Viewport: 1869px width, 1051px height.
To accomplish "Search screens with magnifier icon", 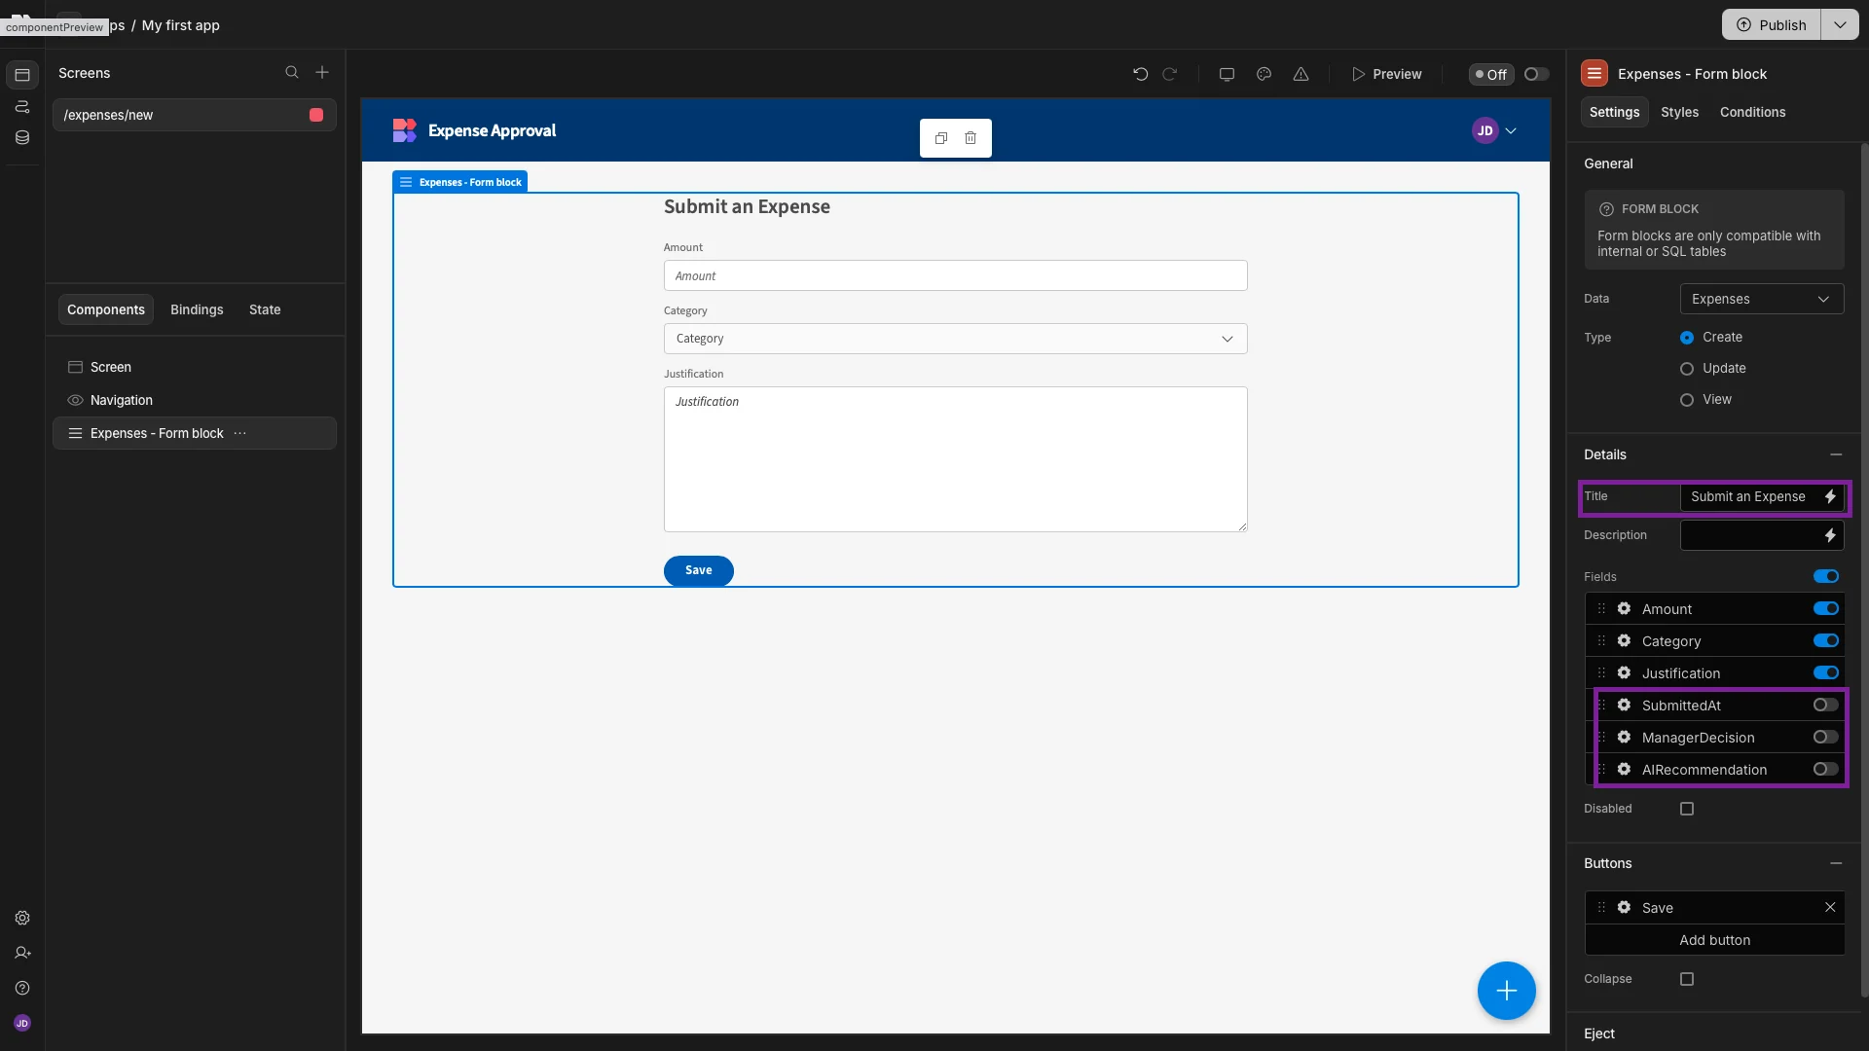I will point(291,73).
